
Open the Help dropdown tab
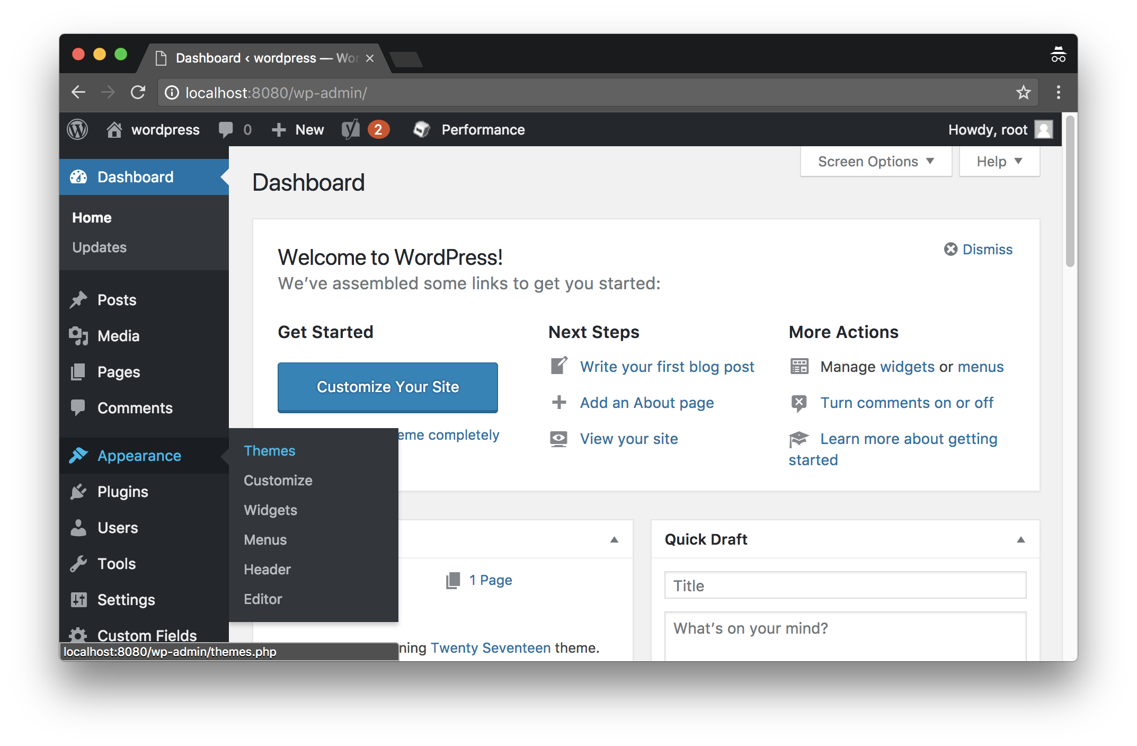(999, 161)
